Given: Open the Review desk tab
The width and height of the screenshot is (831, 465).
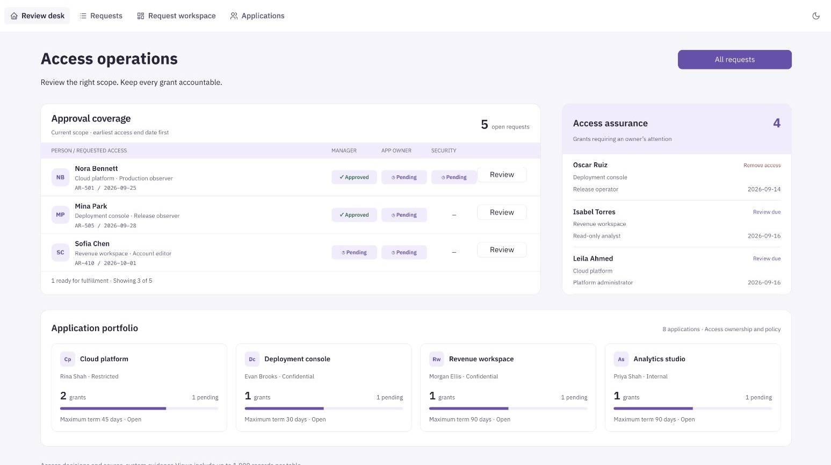Looking at the screenshot, I should (x=38, y=16).
